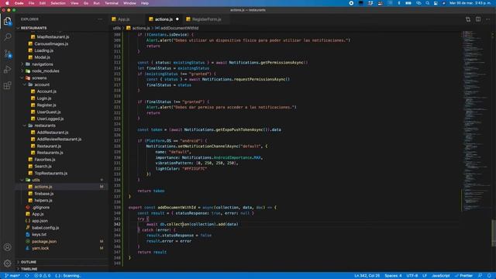
Task: Open firebase.js in the explorer
Action: click(x=44, y=194)
